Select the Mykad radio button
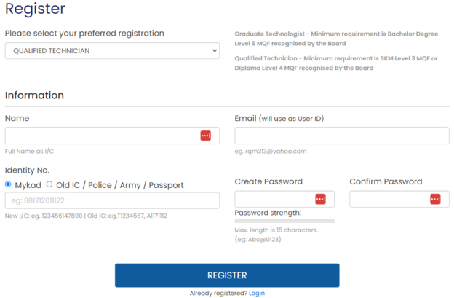 tap(9, 184)
